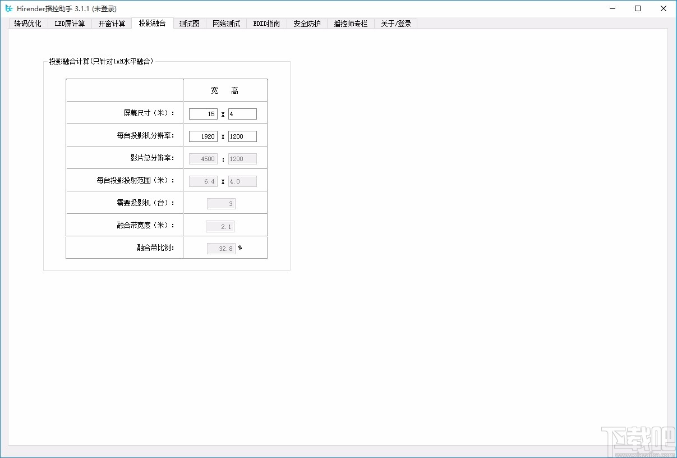Open the 播控师专栏 tab
Image resolution: width=677 pixels, height=458 pixels.
pos(350,24)
